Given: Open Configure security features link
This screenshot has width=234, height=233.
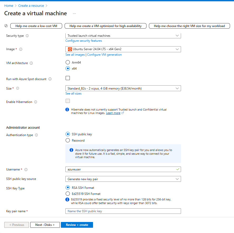Looking at the screenshot, I should pyautogui.click(x=84, y=41).
